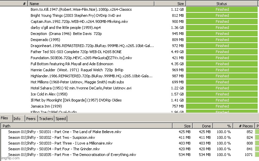Screen dimensions: 259x161
Task: Select file Shifty S01E03 I Love a Millionaire
Action: pyautogui.click(x=60, y=143)
